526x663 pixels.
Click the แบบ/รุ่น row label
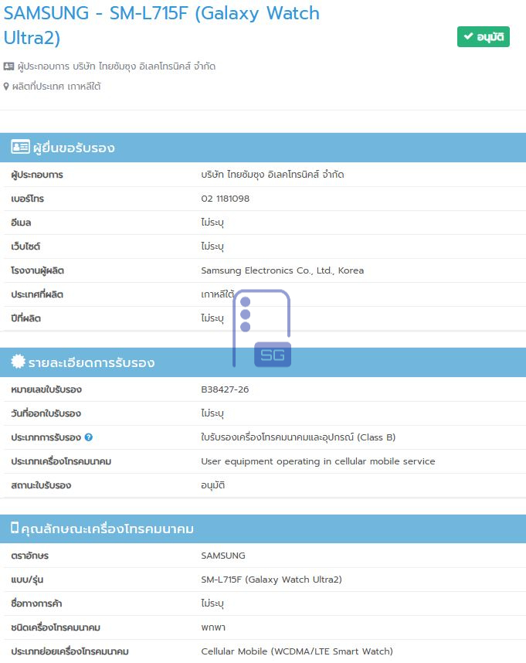click(27, 580)
